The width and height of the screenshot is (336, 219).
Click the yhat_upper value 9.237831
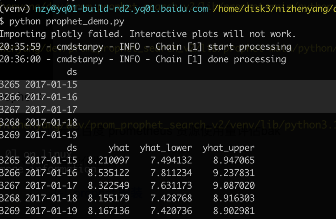click(234, 173)
